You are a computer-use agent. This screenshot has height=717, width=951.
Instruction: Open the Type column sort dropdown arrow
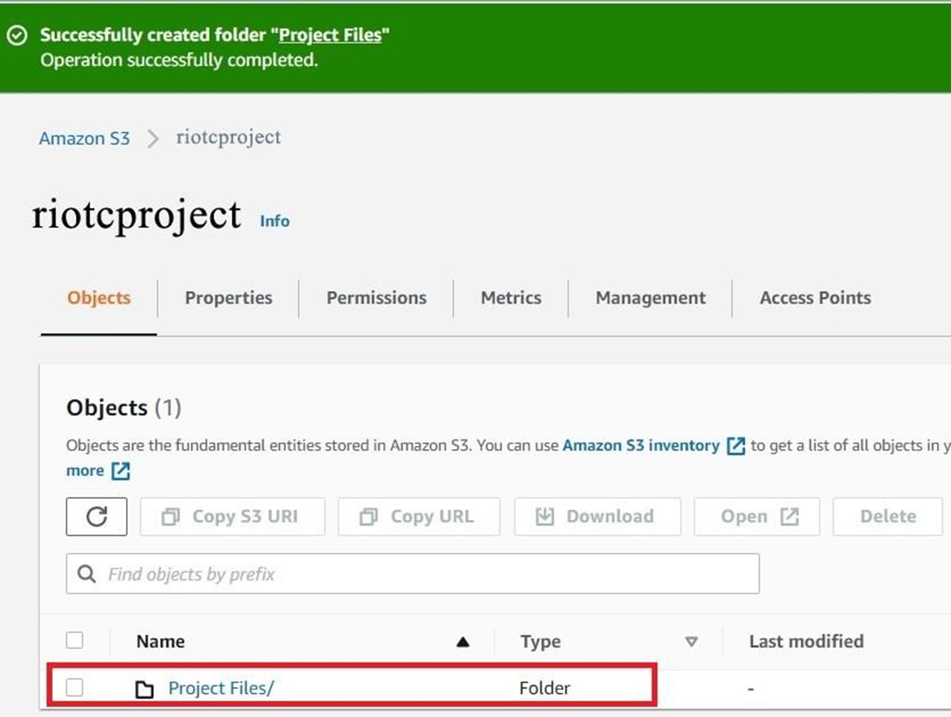(x=691, y=642)
